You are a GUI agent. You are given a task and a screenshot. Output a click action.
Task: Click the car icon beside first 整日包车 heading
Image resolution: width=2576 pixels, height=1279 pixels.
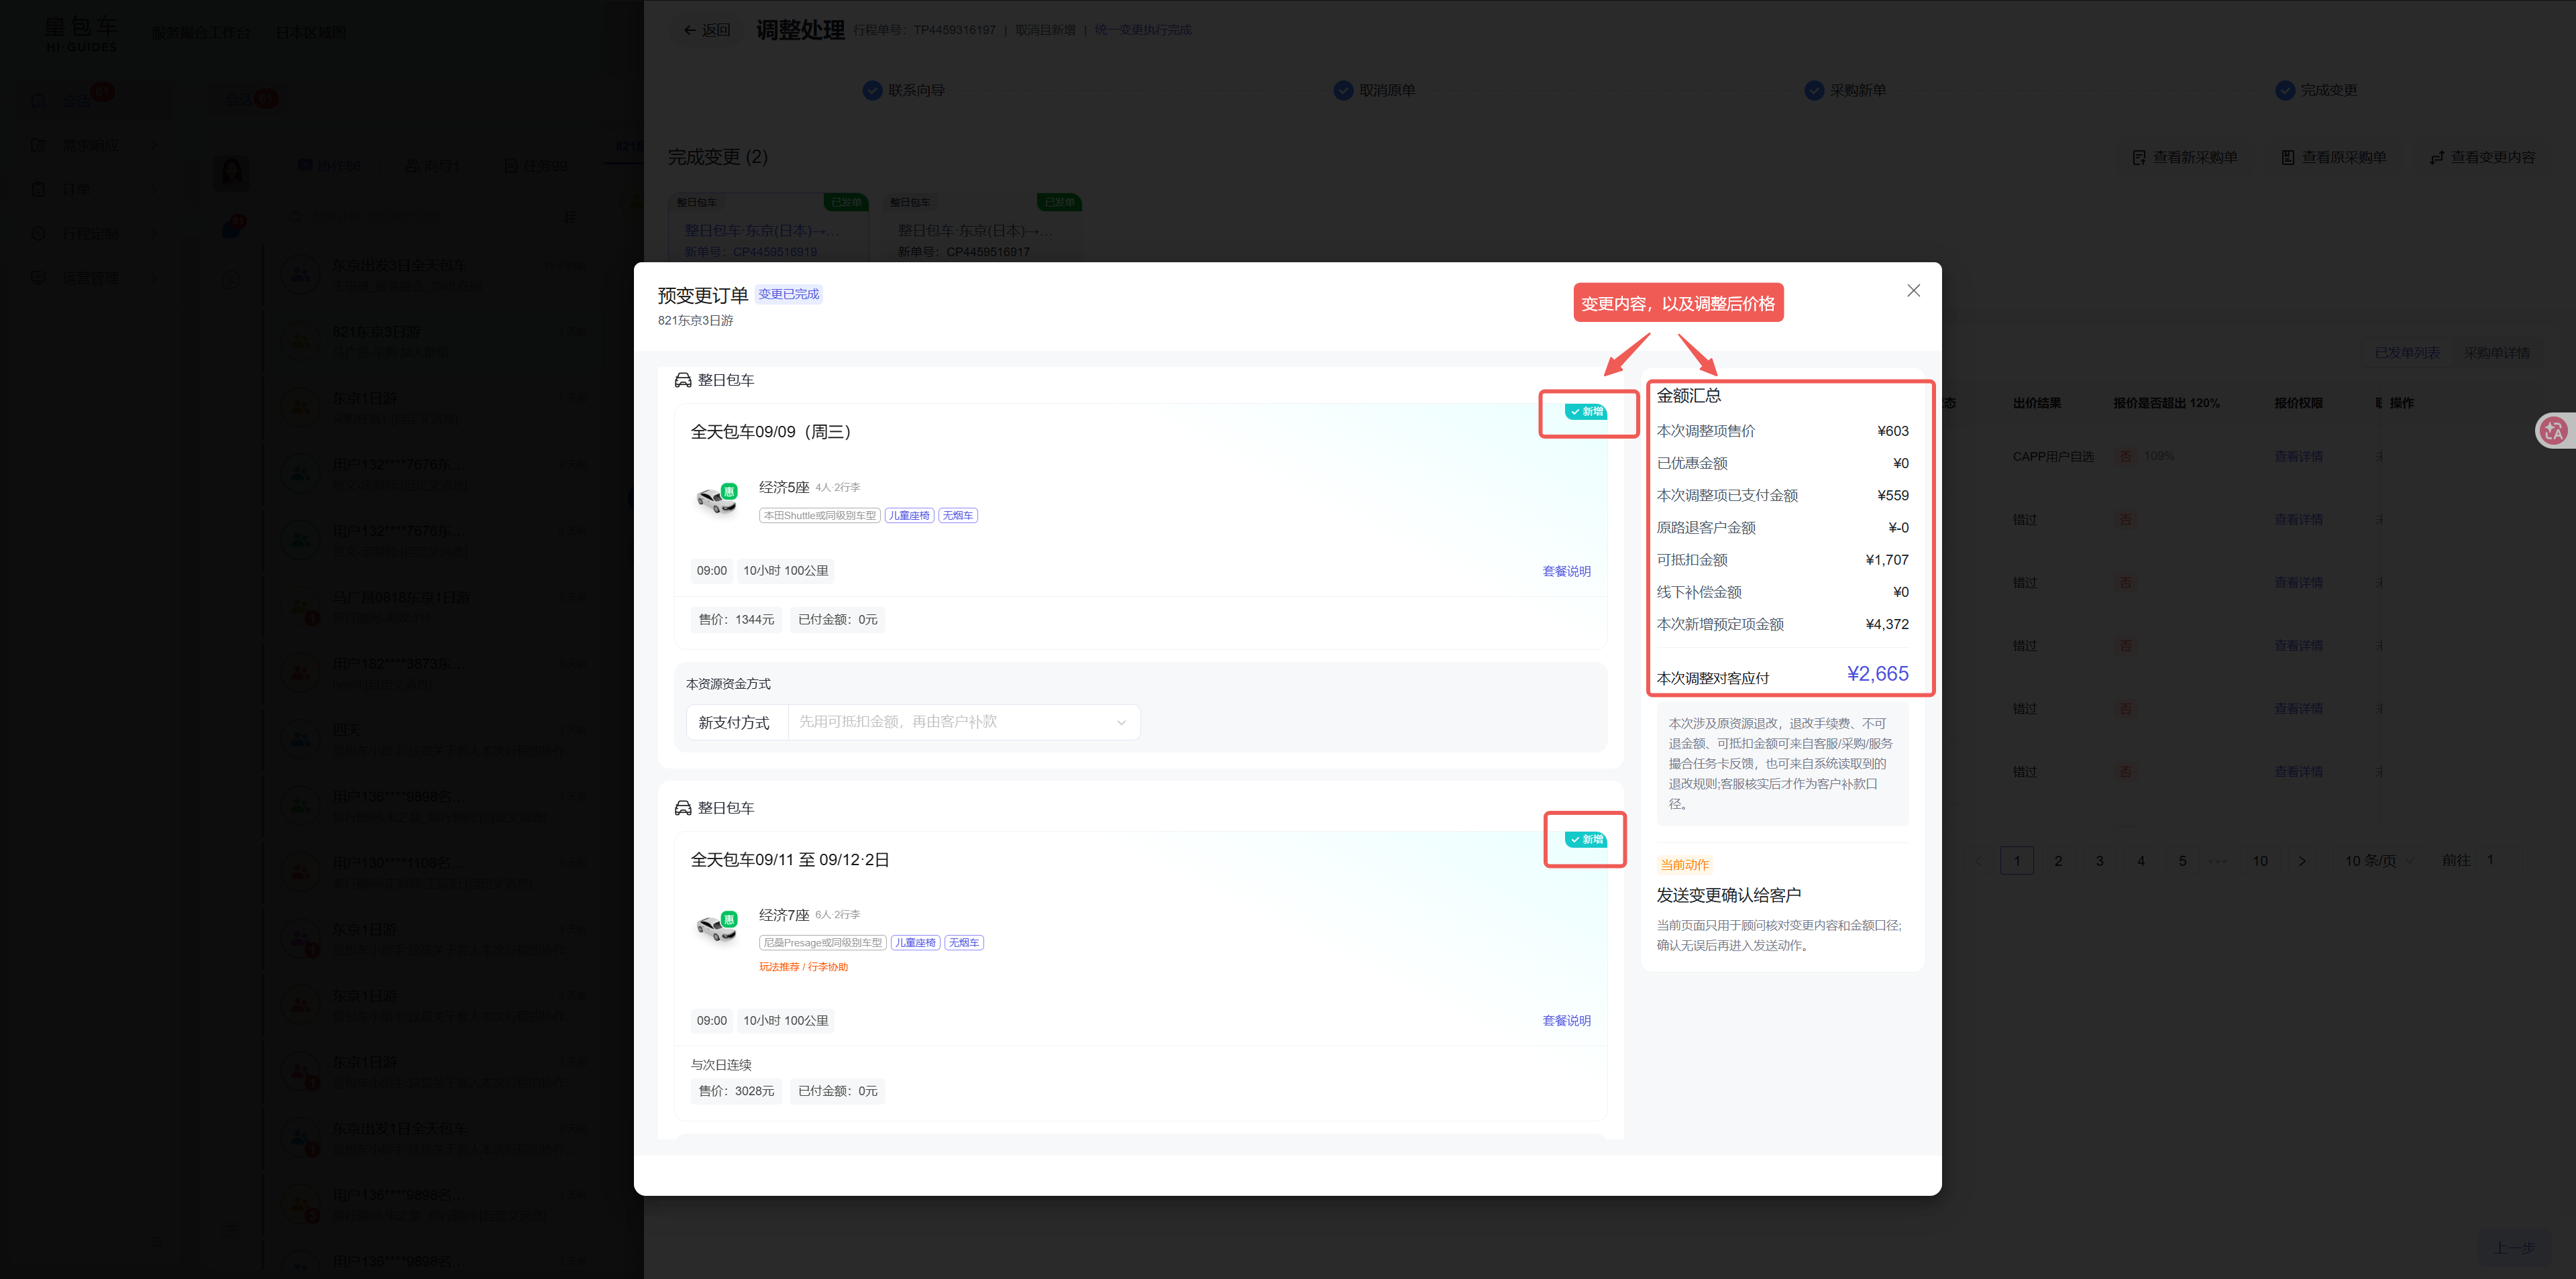click(x=683, y=380)
